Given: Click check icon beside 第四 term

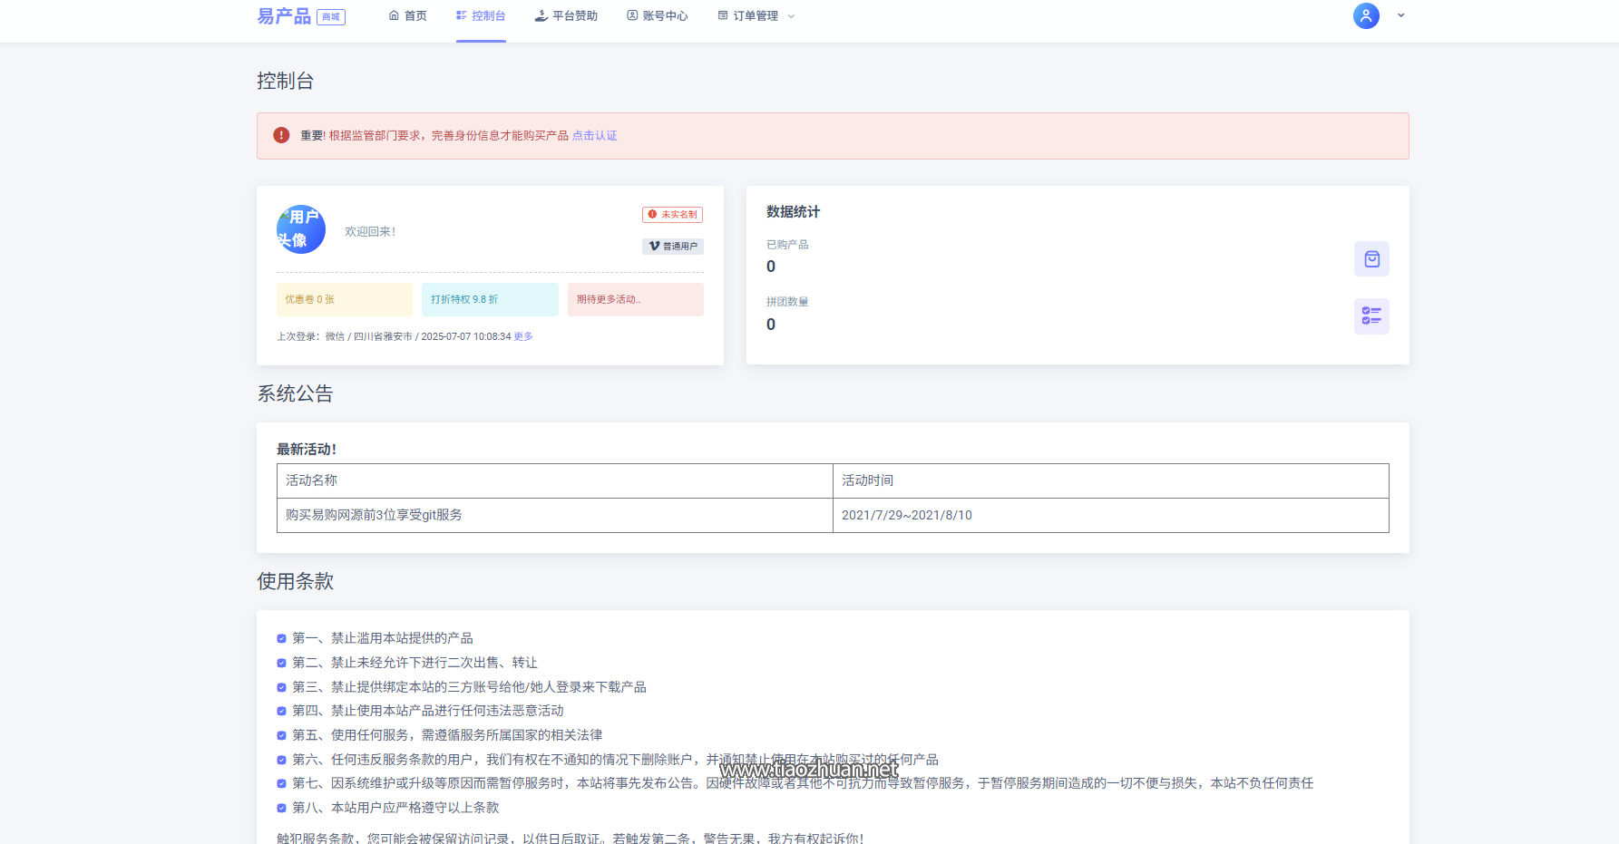Looking at the screenshot, I should (x=282, y=711).
